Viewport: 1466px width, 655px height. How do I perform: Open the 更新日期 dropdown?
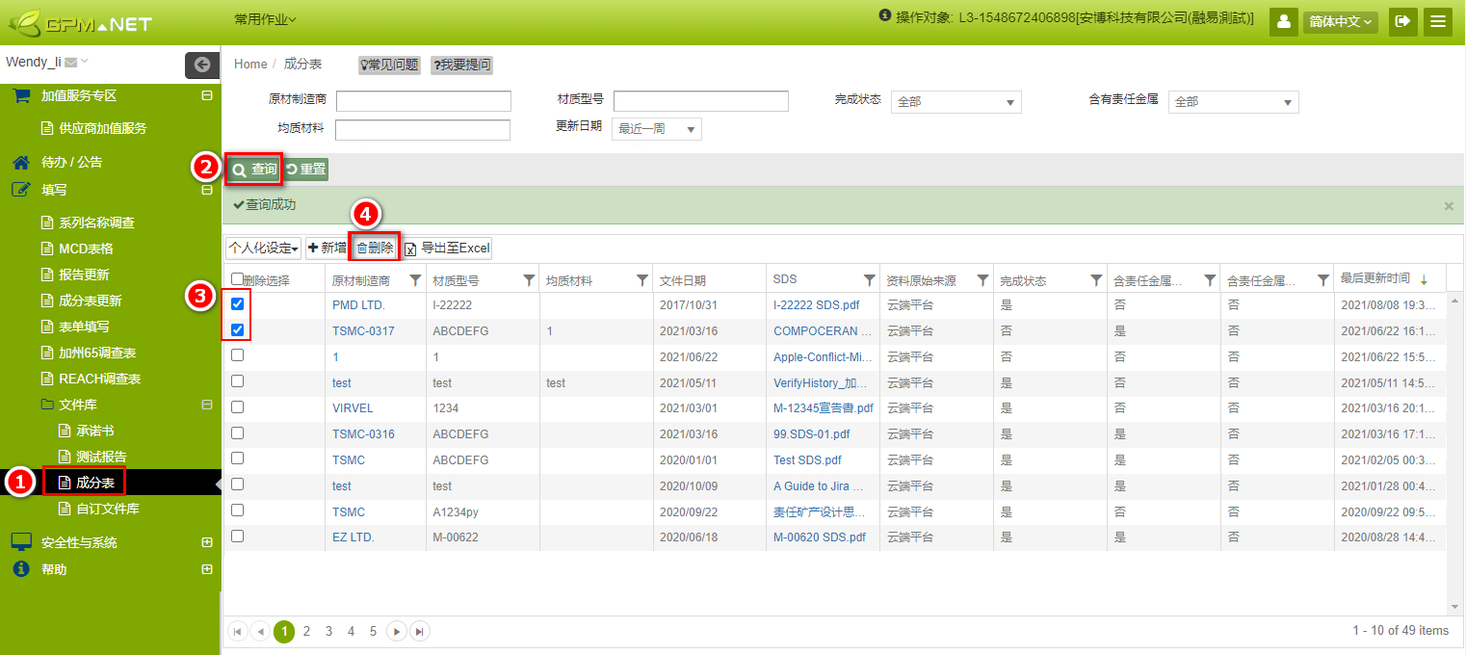click(657, 129)
